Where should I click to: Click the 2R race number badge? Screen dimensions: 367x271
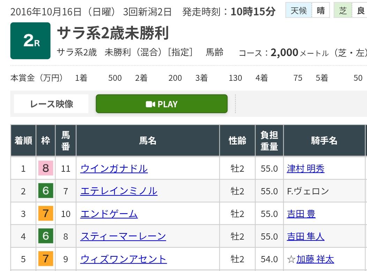30,41
